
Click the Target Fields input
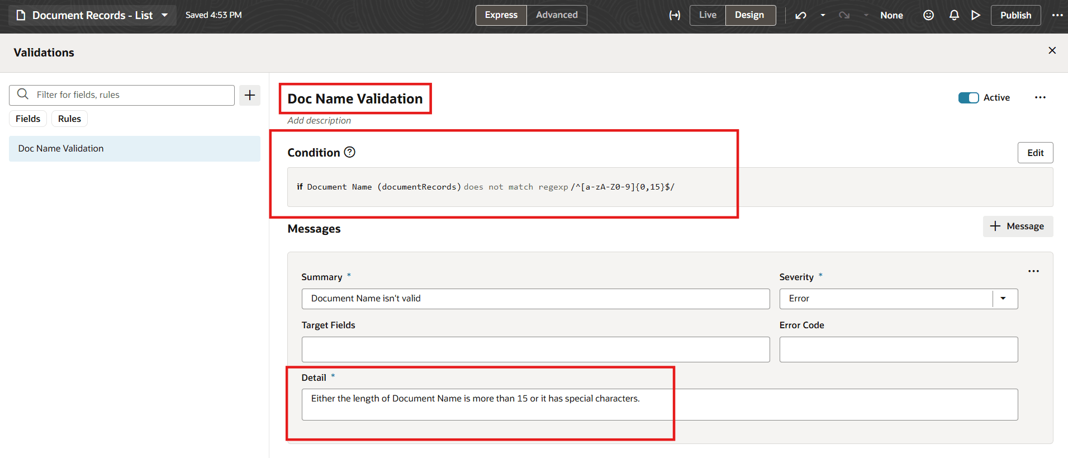pyautogui.click(x=535, y=350)
